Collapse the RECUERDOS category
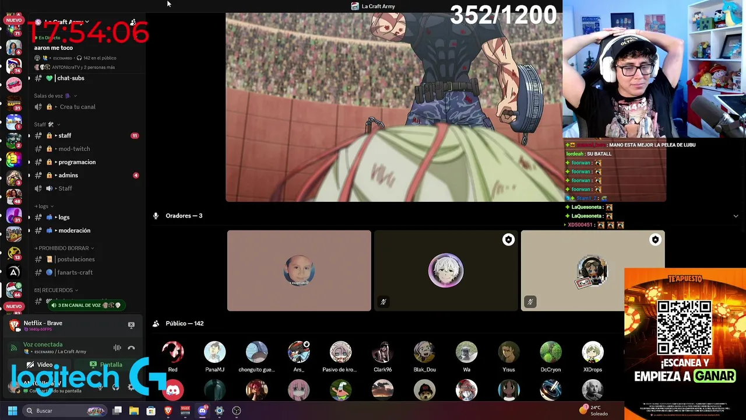746x420 pixels. click(x=56, y=290)
